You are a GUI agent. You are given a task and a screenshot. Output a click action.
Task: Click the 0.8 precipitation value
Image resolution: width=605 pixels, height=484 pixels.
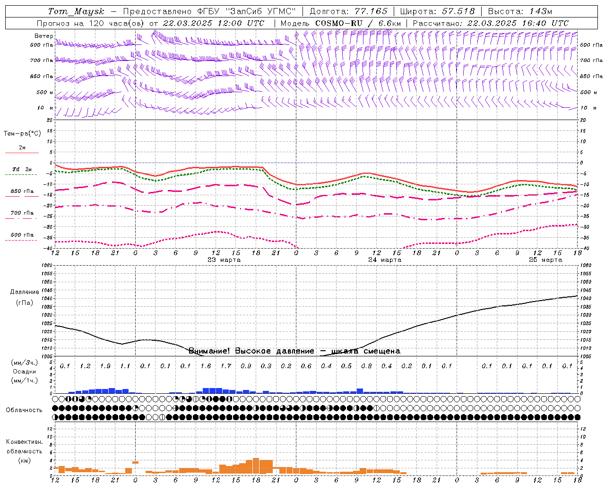366,366
